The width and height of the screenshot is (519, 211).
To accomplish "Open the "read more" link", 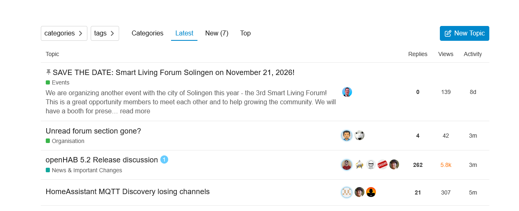I will pyautogui.click(x=135, y=111).
